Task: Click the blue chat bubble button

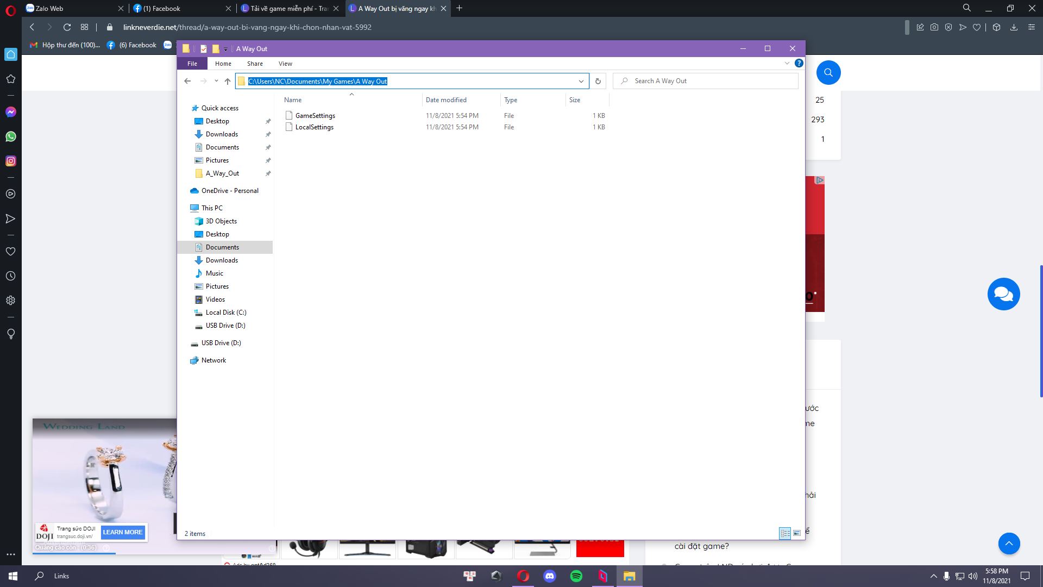Action: (x=1003, y=294)
